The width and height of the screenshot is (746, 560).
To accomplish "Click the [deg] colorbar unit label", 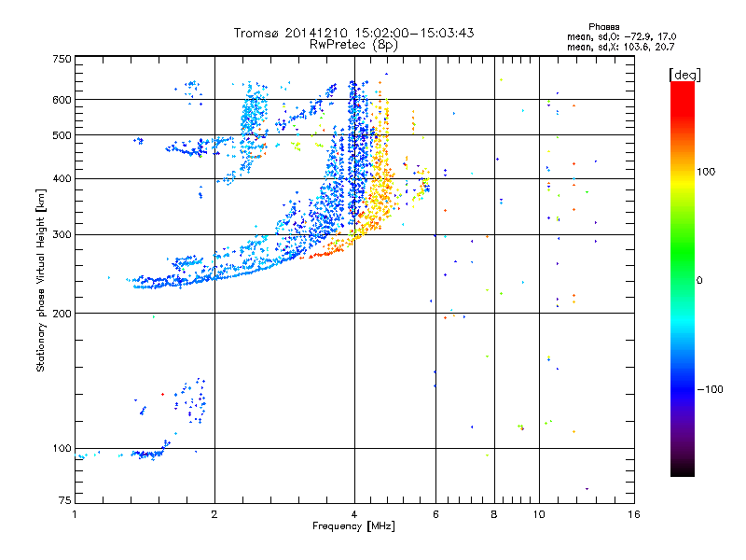I will pyautogui.click(x=684, y=75).
